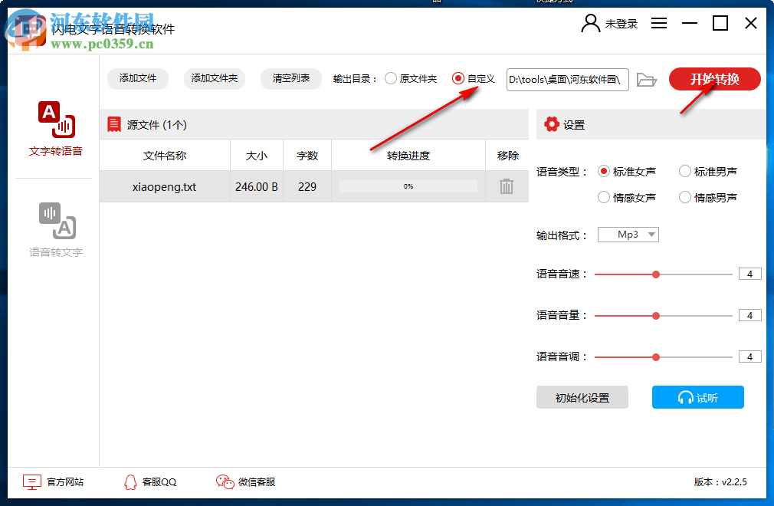Image resolution: width=774 pixels, height=506 pixels.
Task: Click the speech pitch value box
Action: tap(749, 356)
